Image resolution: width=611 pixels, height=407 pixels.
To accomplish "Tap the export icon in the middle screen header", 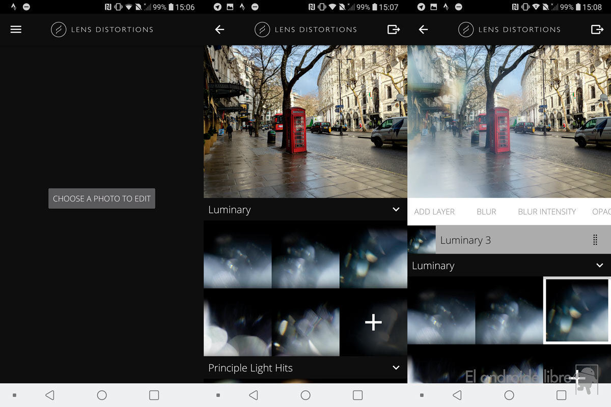I will [x=393, y=30].
